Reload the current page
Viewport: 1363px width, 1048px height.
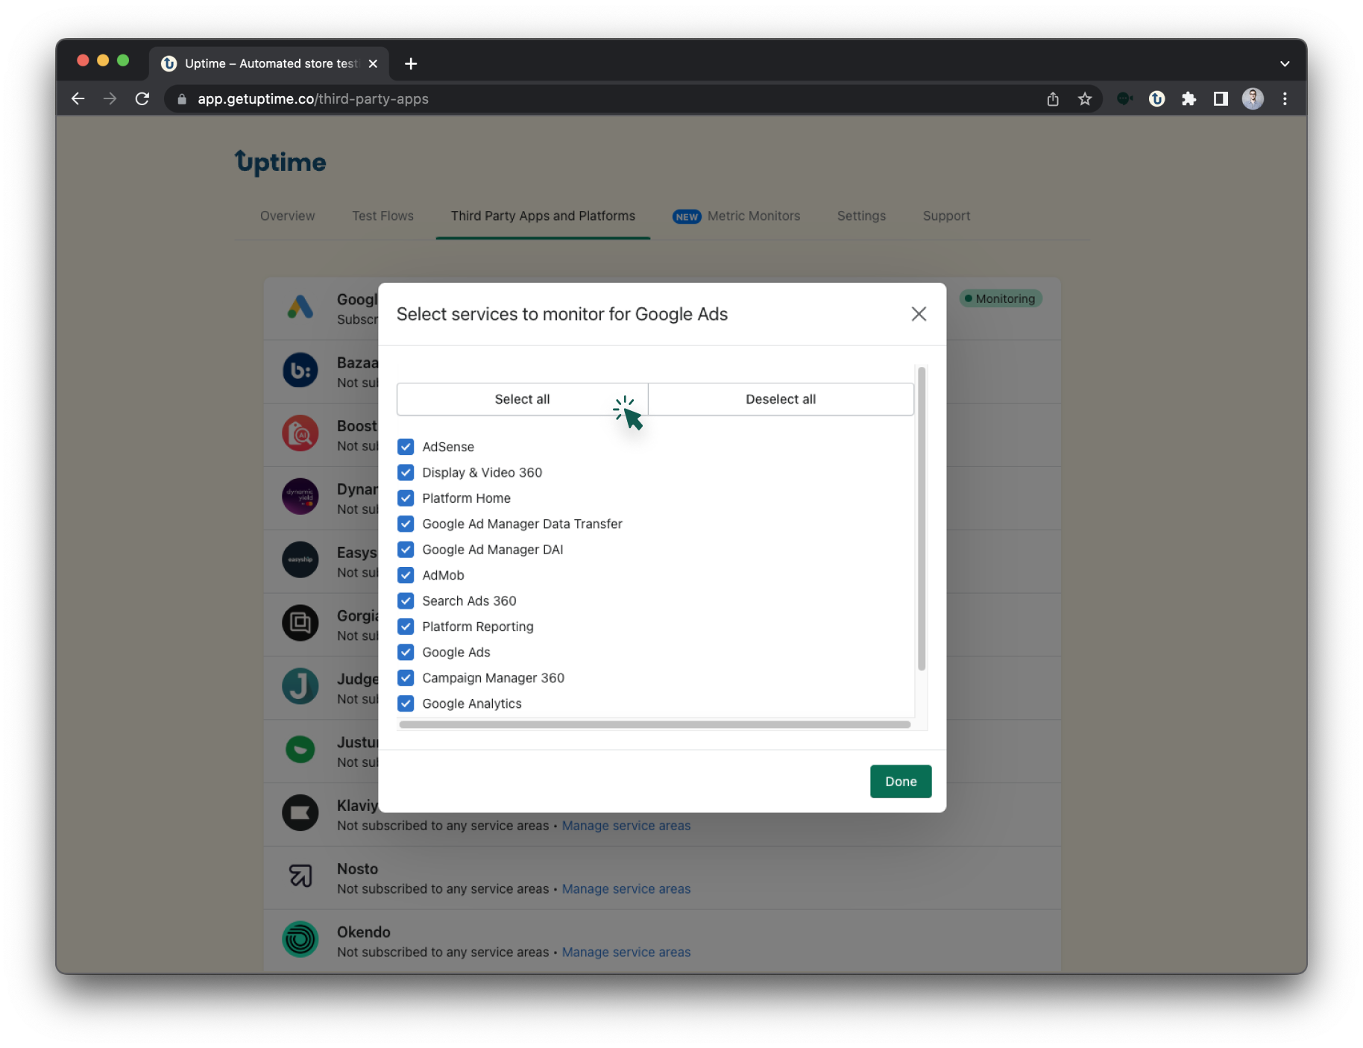click(142, 98)
